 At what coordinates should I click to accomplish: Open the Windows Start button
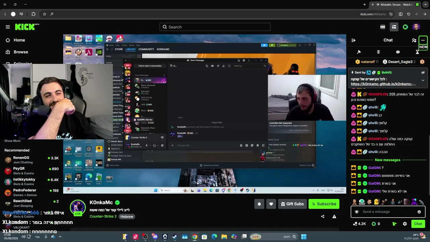pyautogui.click(x=304, y=237)
